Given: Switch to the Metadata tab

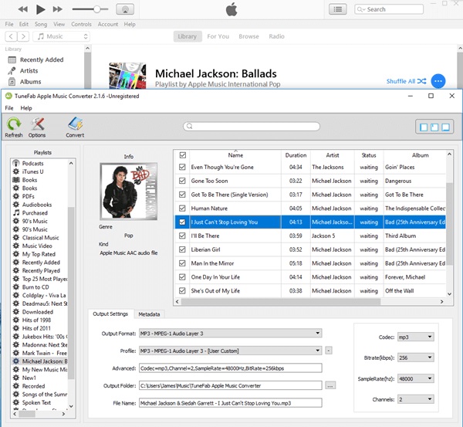Looking at the screenshot, I should [149, 314].
